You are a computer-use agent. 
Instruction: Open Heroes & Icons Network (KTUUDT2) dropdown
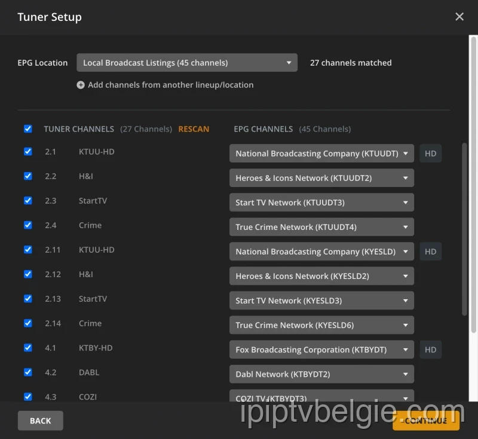321,178
